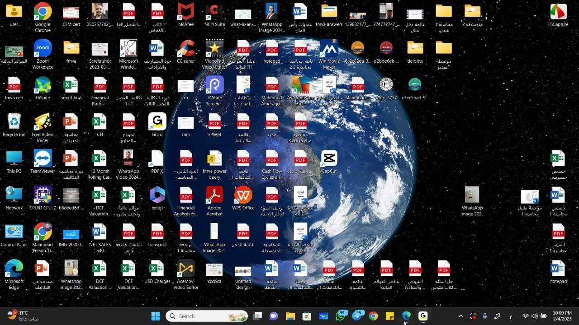Open the clock showing 10:09 PM
This screenshot has height=325, width=579.
[562, 316]
